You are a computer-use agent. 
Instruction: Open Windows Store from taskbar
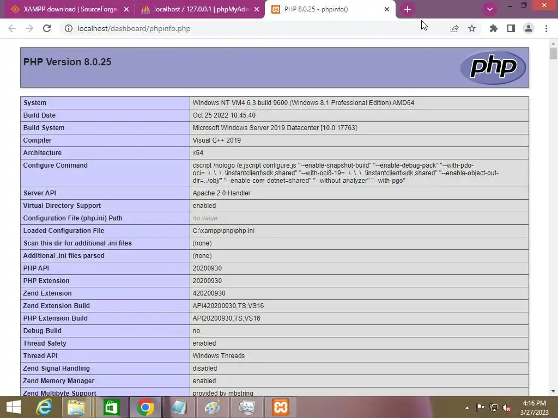(x=111, y=407)
